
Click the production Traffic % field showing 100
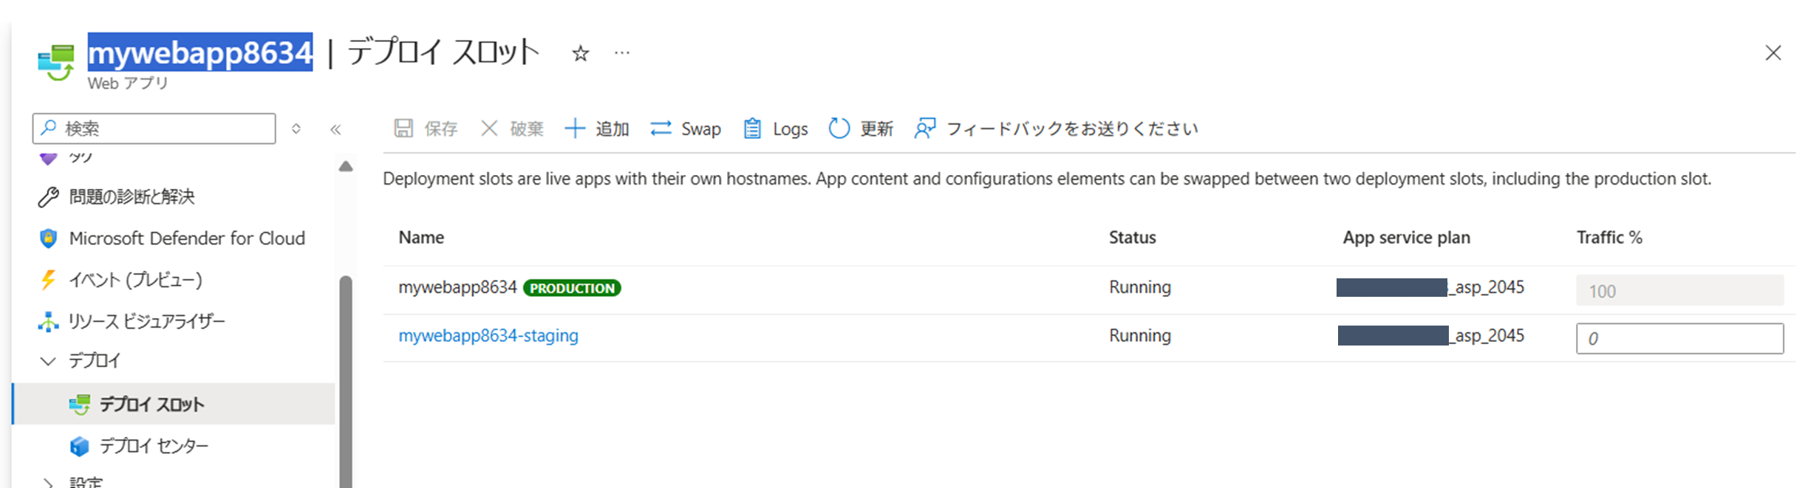pyautogui.click(x=1679, y=290)
